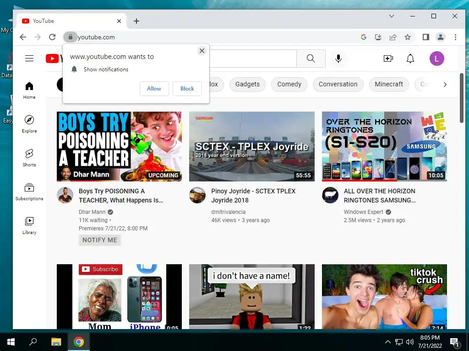This screenshot has height=351, width=469.
Task: Click Chrome icon in taskbar
Action: pos(79,342)
